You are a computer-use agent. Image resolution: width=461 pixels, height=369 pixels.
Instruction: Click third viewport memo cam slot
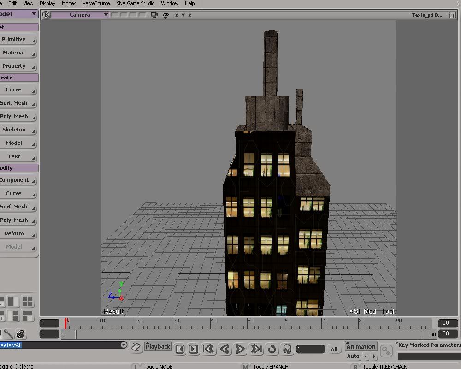click(x=133, y=15)
